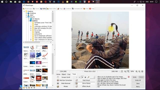The width and height of the screenshot is (160, 90).
Task: Open the Animated GIF tab
Action: (x=77, y=9)
